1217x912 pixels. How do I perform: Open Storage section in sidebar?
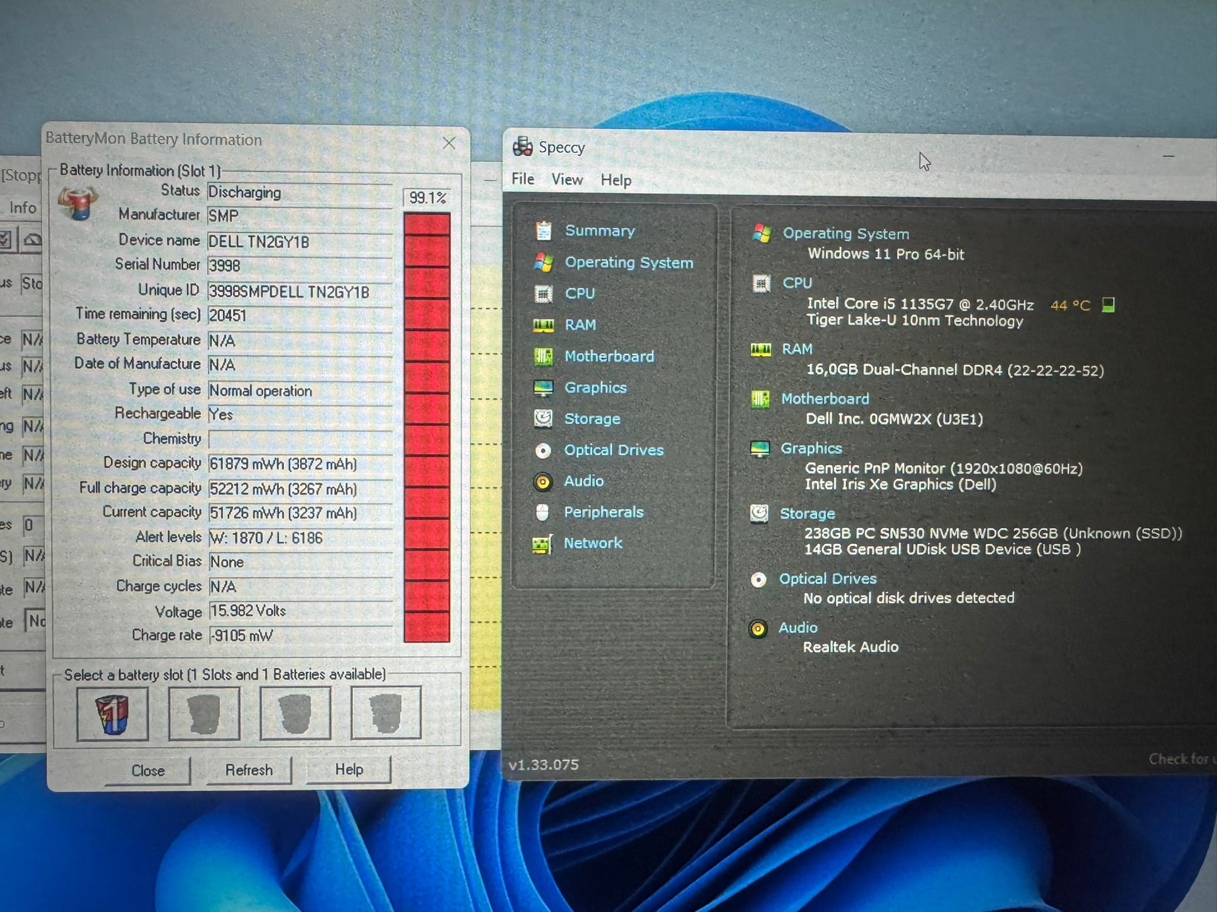(x=592, y=419)
